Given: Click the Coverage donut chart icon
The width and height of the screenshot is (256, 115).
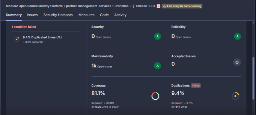Looking at the screenshot, I should [x=155, y=96].
